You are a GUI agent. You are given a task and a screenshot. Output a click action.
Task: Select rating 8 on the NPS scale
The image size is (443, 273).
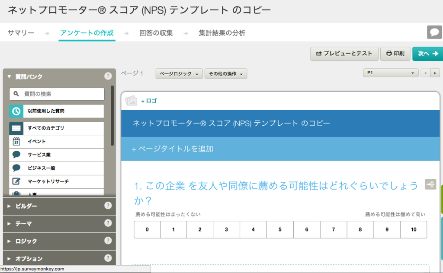pyautogui.click(x=360, y=229)
